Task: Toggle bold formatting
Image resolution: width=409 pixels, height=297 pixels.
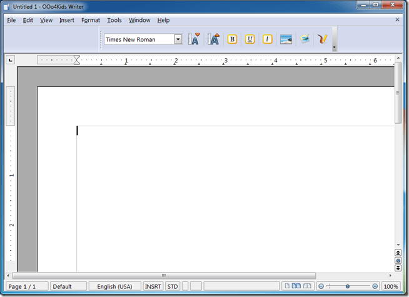Action: click(x=232, y=39)
